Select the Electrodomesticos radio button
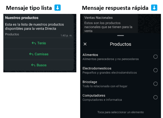Screen dimensions: 163x118 (x=155, y=70)
